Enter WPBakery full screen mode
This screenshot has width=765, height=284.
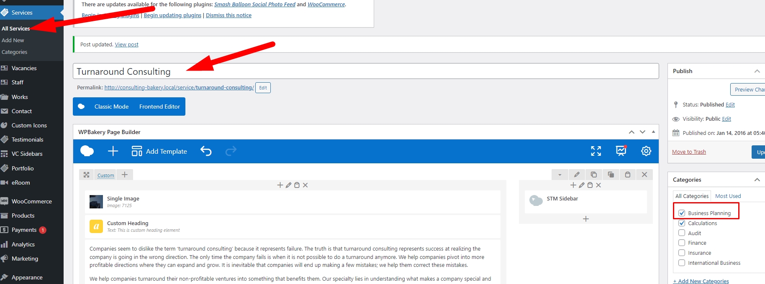click(596, 151)
